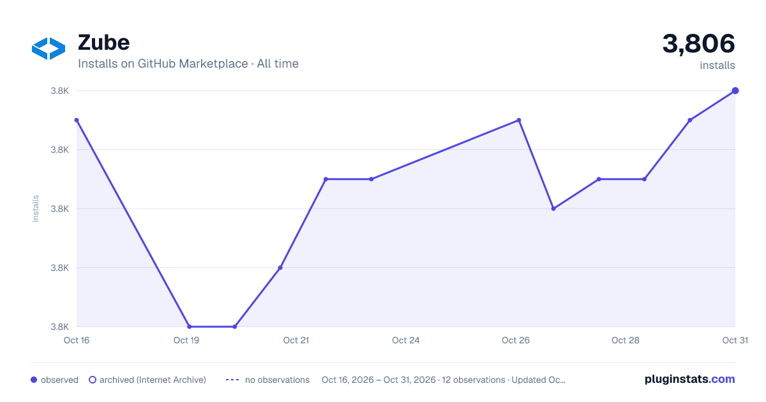This screenshot has height=402, width=766.
Task: Click the bottom 3.8K y-axis label
Action: [x=59, y=327]
